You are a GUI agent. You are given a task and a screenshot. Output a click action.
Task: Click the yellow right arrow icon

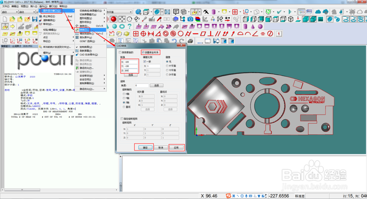click(x=12, y=26)
